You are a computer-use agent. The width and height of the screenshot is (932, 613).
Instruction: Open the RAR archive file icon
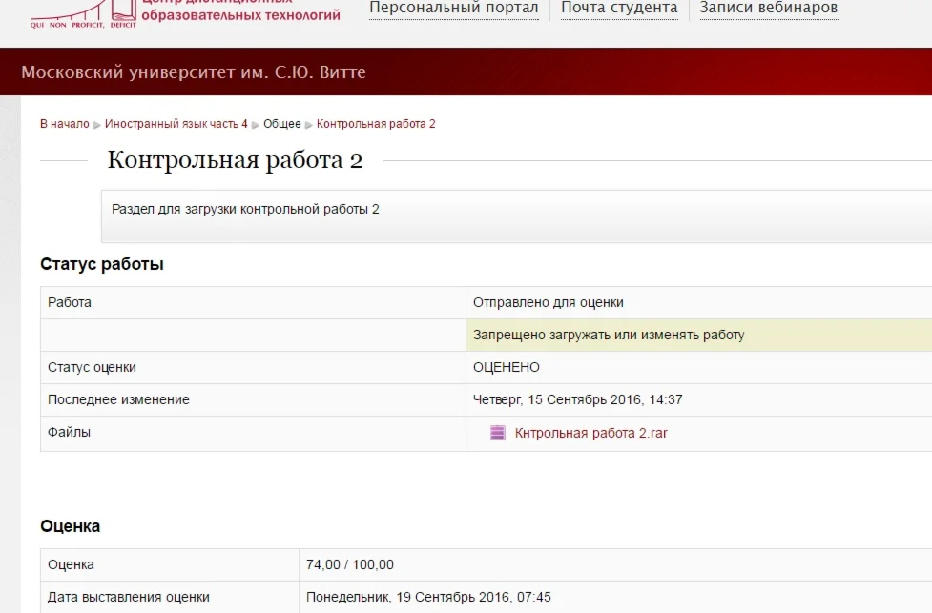pos(497,433)
